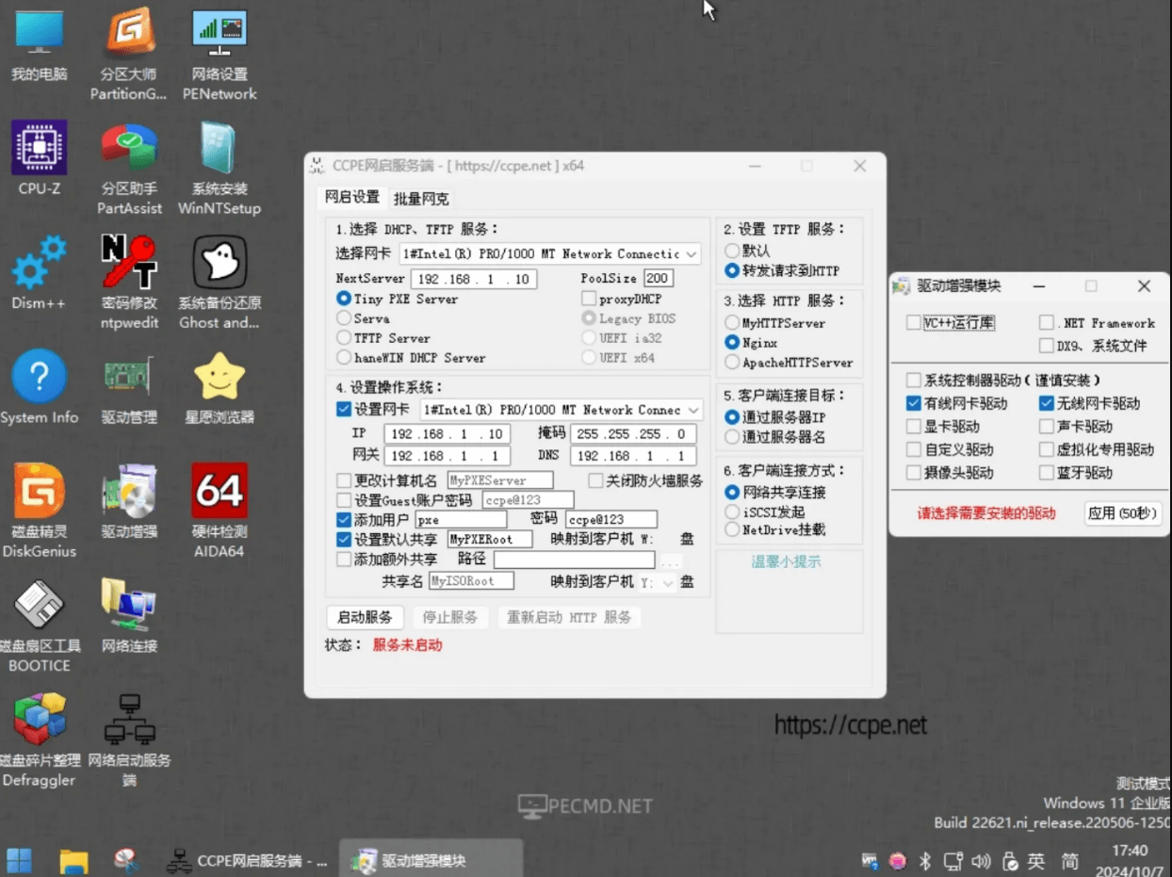Choose iSCSI发起 connection method
Image resolution: width=1172 pixels, height=877 pixels.
click(765, 512)
